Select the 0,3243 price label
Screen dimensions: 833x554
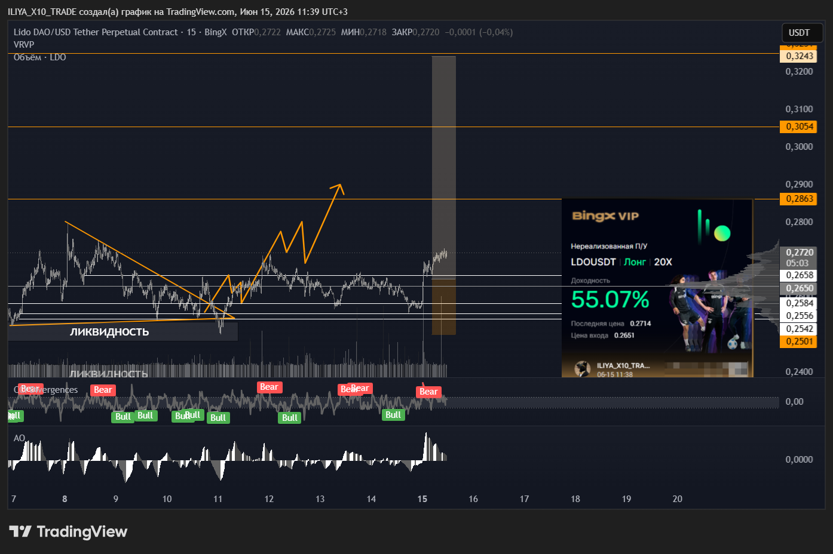coord(800,56)
